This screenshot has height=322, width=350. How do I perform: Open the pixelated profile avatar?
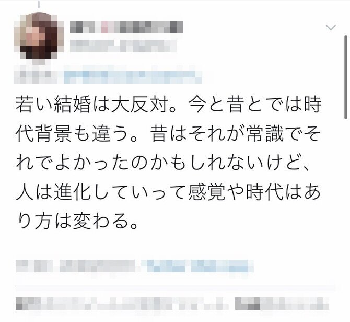pos(39,36)
